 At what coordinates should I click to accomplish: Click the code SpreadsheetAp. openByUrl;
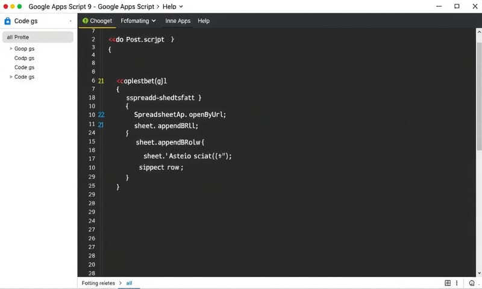[x=180, y=114]
